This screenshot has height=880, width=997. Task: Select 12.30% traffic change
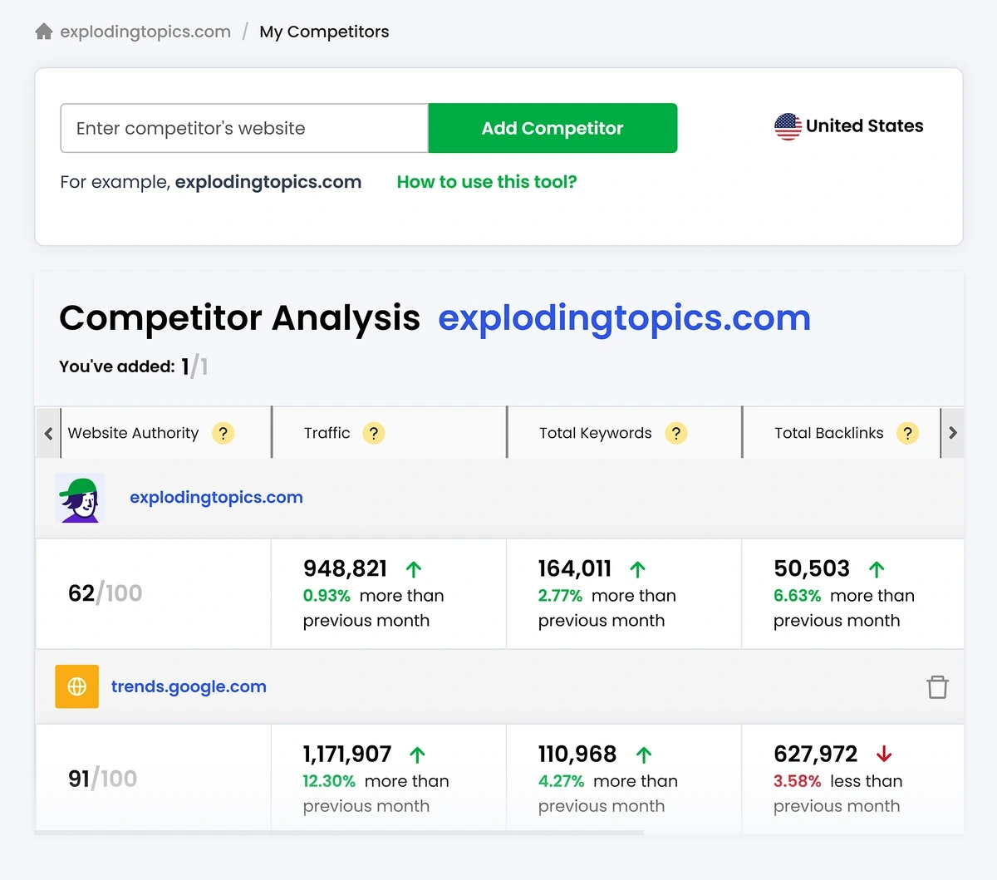coord(329,781)
